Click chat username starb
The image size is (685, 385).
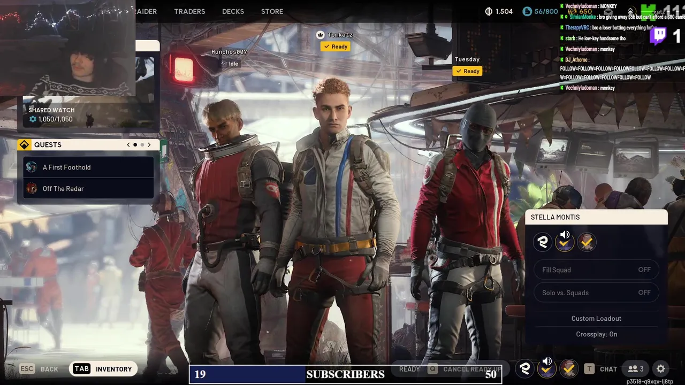pos(570,38)
